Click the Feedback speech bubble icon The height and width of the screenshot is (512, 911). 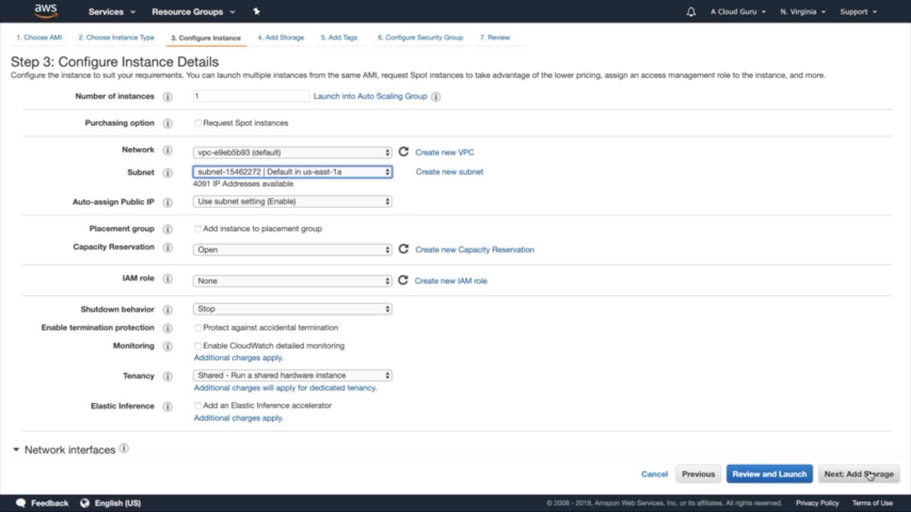coord(20,503)
